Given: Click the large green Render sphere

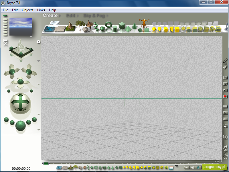Looking at the screenshot, I should click(x=20, y=126).
